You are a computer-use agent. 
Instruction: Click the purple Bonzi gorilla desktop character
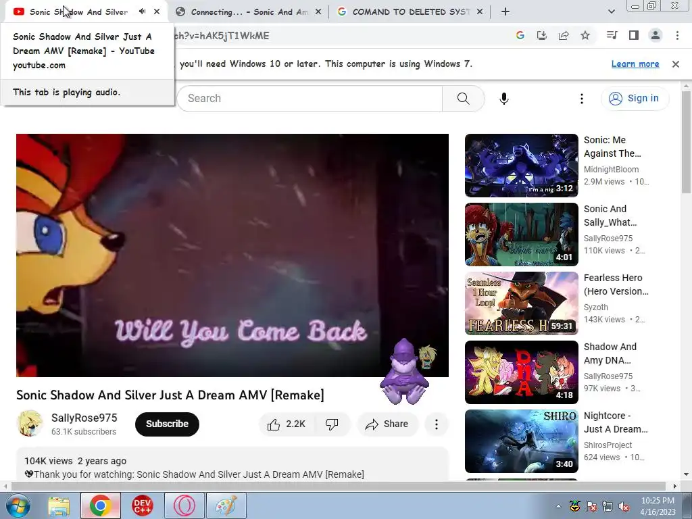point(404,372)
